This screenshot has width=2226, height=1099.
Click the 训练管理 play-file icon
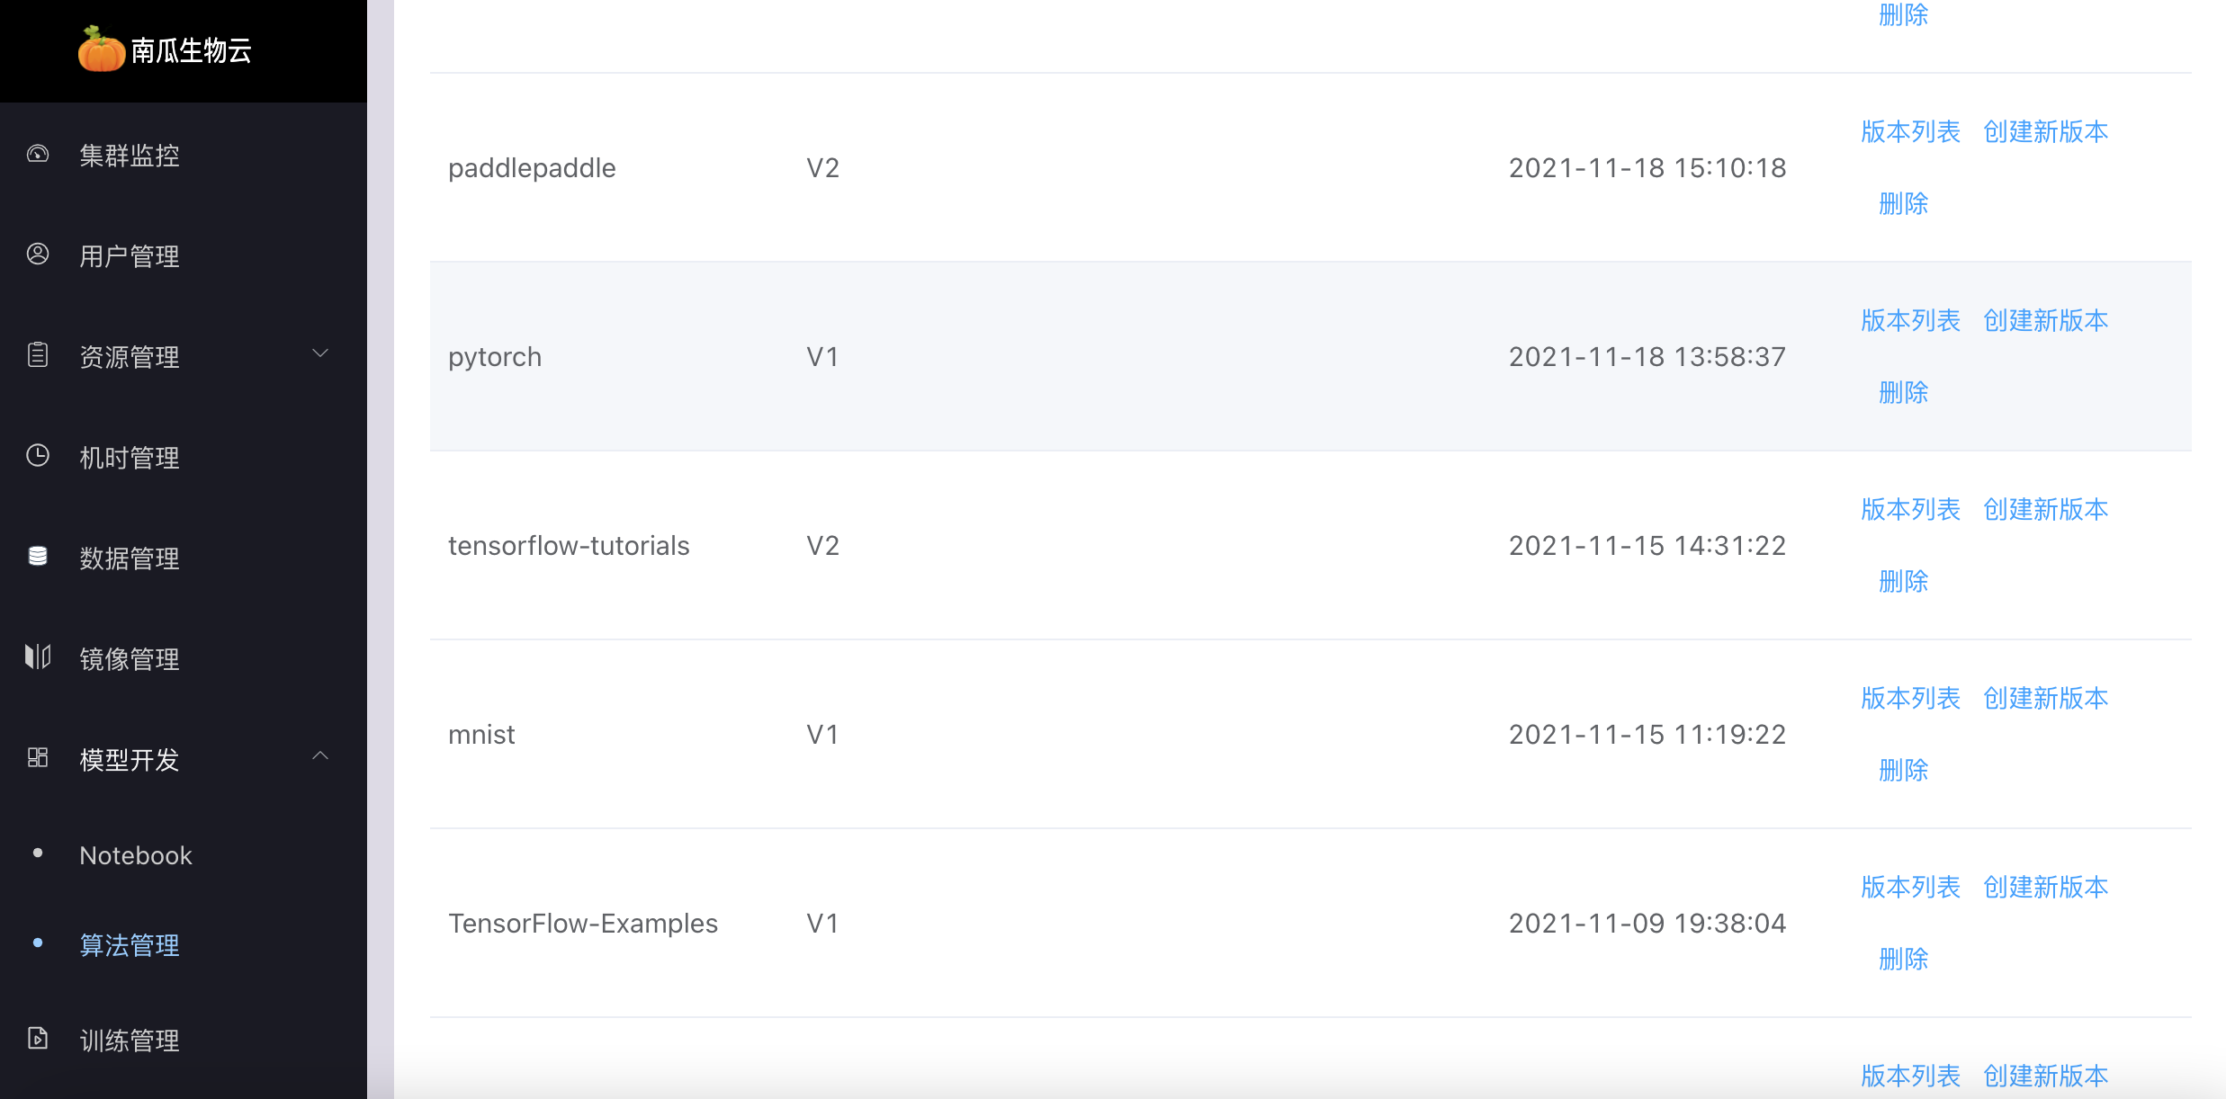(38, 1039)
